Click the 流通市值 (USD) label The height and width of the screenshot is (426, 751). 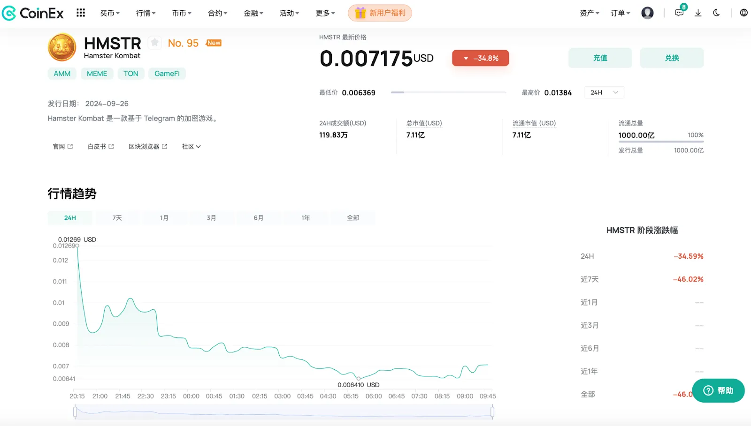click(534, 123)
